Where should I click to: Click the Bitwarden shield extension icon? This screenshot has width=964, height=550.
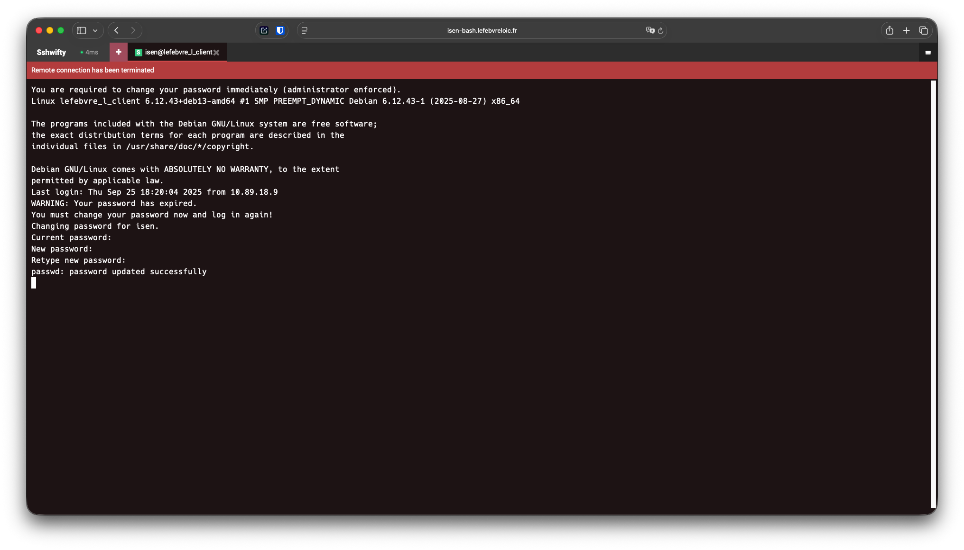tap(280, 30)
